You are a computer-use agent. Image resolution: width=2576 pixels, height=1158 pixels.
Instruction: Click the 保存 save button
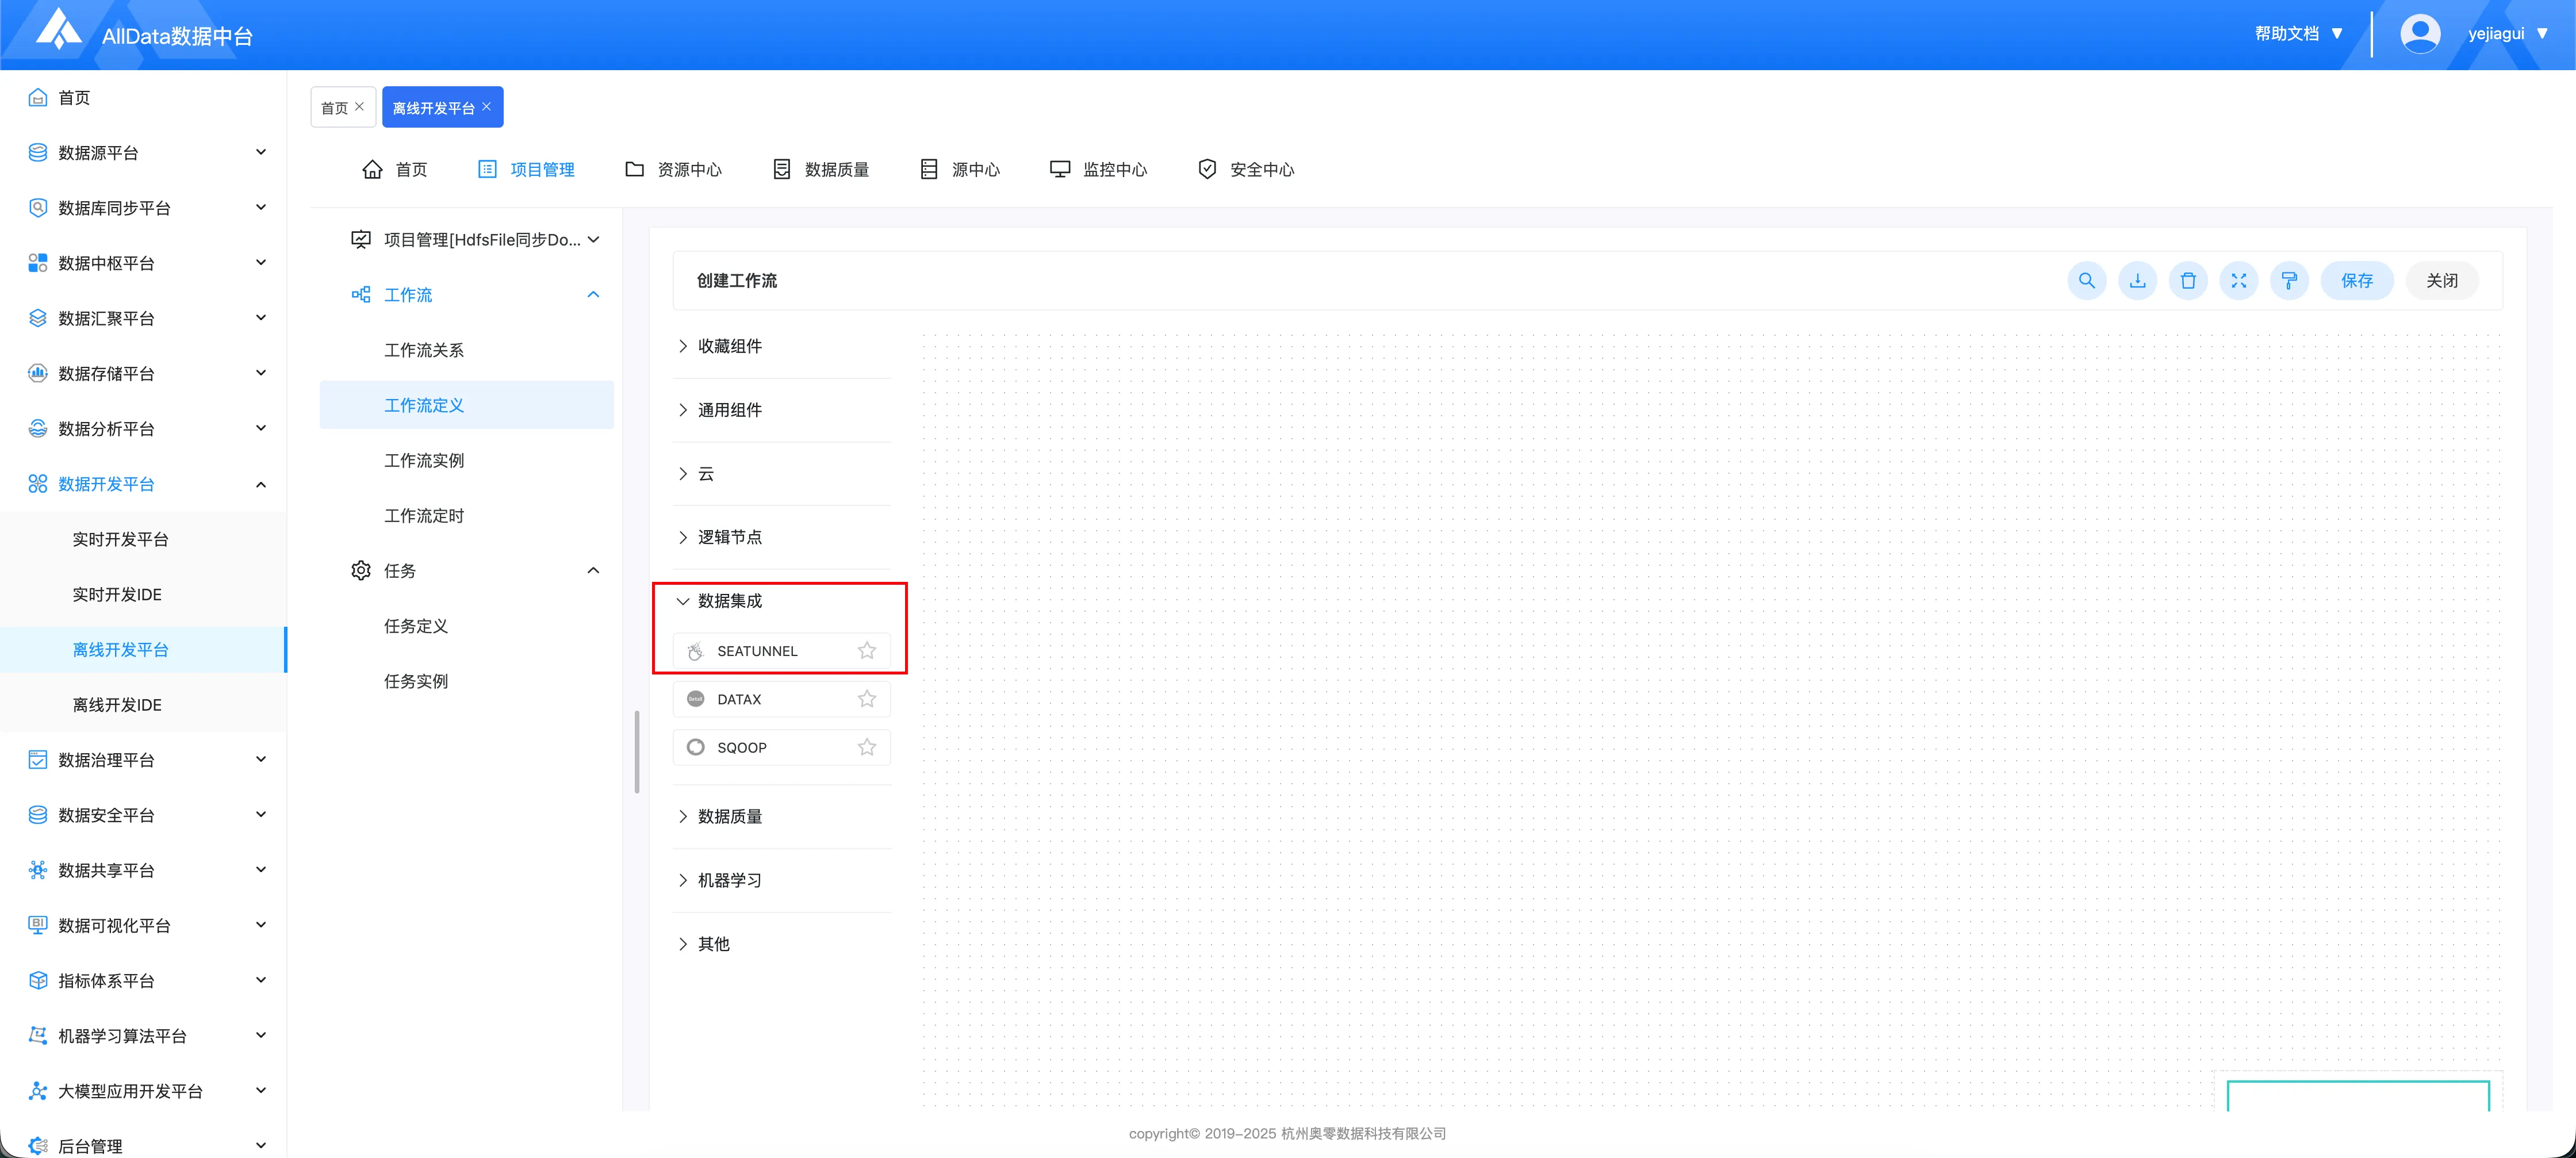click(x=2356, y=281)
